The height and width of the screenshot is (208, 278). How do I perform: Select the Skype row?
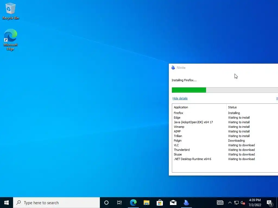(x=225, y=154)
